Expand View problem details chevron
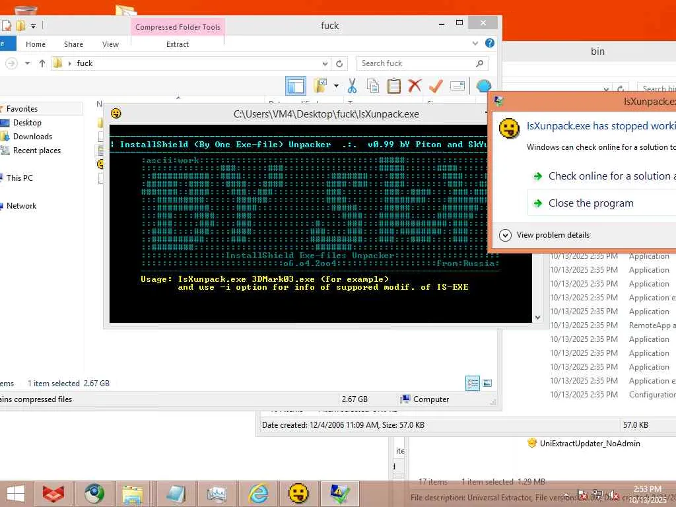Screen dimensions: 676x507 (x=505, y=235)
